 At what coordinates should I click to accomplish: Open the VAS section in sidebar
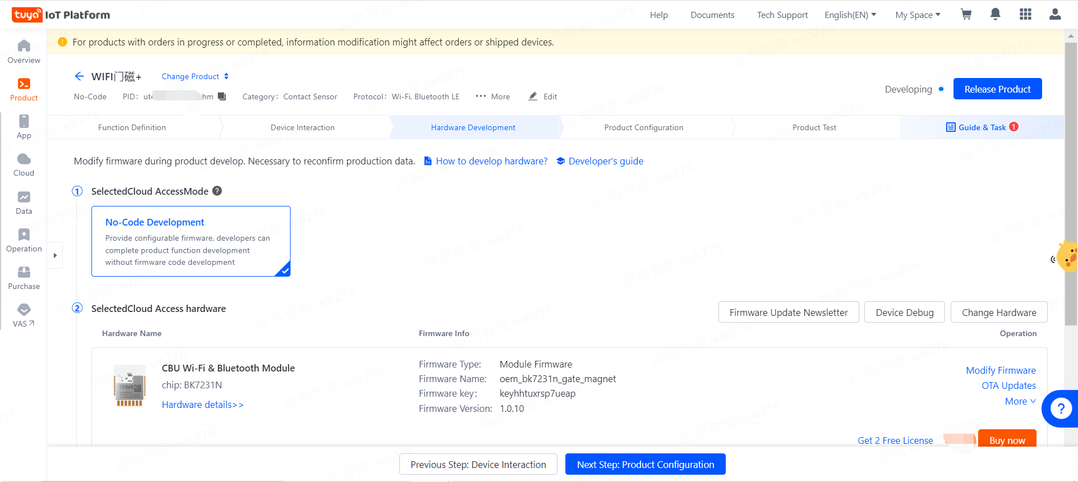pyautogui.click(x=24, y=315)
